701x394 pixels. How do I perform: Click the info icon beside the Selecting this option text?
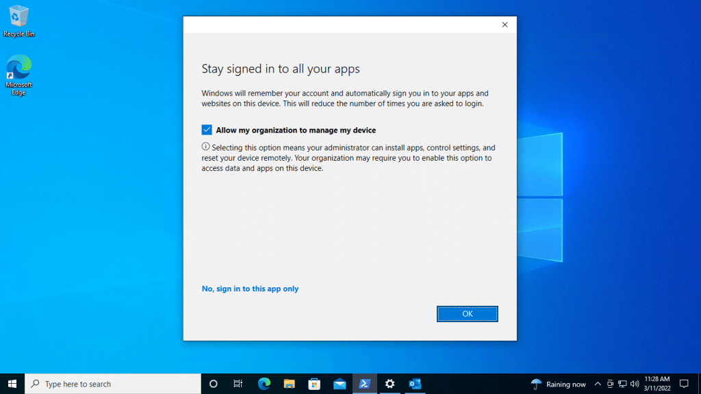coord(205,146)
